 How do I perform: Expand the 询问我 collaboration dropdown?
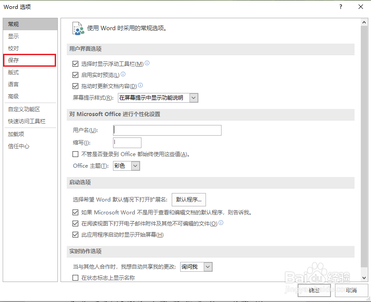click(x=208, y=267)
